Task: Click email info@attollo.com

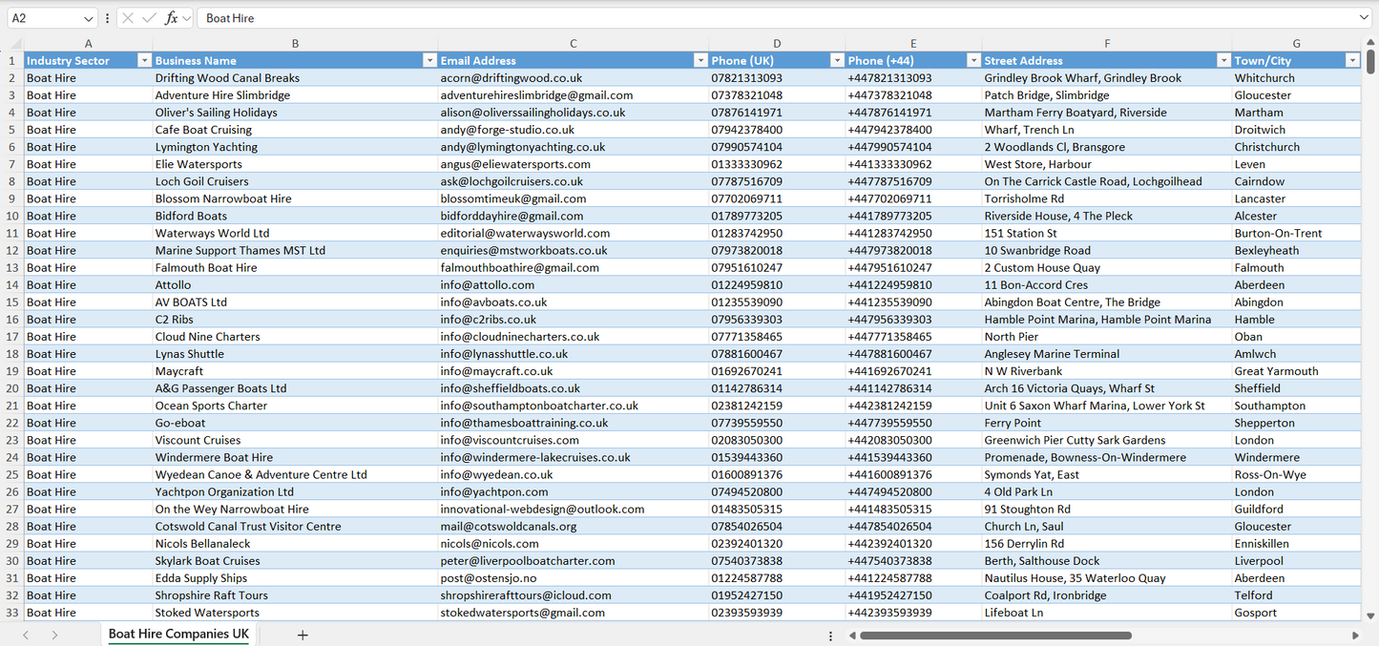Action: pyautogui.click(x=574, y=284)
